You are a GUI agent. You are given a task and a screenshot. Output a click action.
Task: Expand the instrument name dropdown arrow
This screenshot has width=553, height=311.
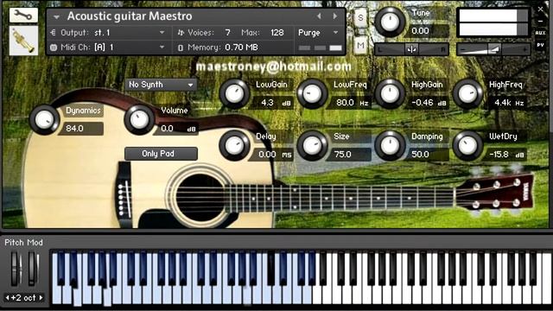[56, 16]
